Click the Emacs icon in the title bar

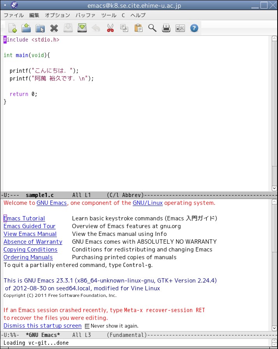(14, 5)
